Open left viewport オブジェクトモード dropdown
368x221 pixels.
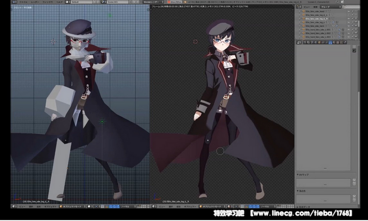[72, 206]
